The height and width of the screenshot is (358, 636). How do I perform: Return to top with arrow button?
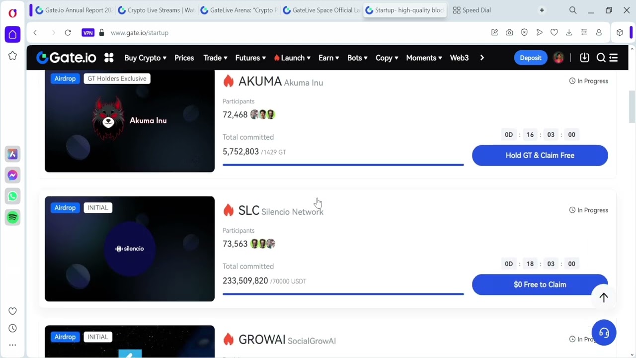604,297
